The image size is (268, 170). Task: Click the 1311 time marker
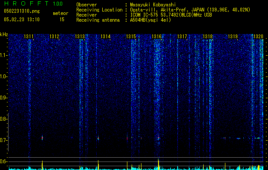29,36
